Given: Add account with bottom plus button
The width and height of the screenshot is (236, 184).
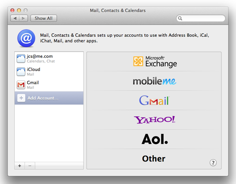Looking at the screenshot, I should click(x=20, y=166).
